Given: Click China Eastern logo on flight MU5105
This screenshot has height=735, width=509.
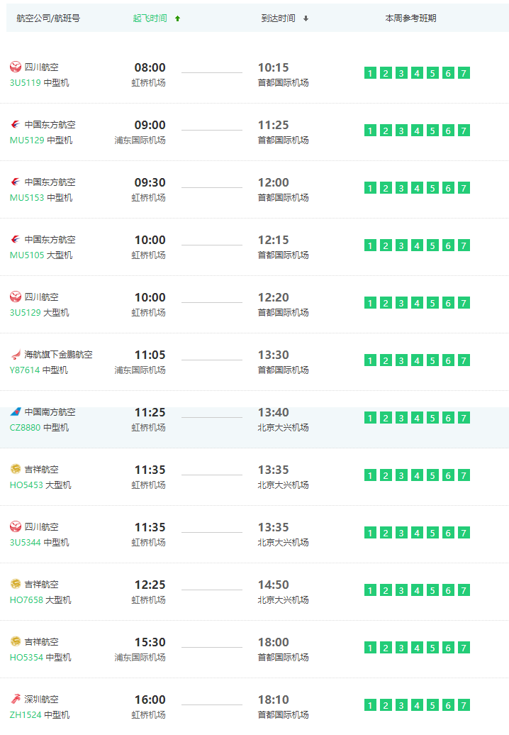Looking at the screenshot, I should [16, 240].
